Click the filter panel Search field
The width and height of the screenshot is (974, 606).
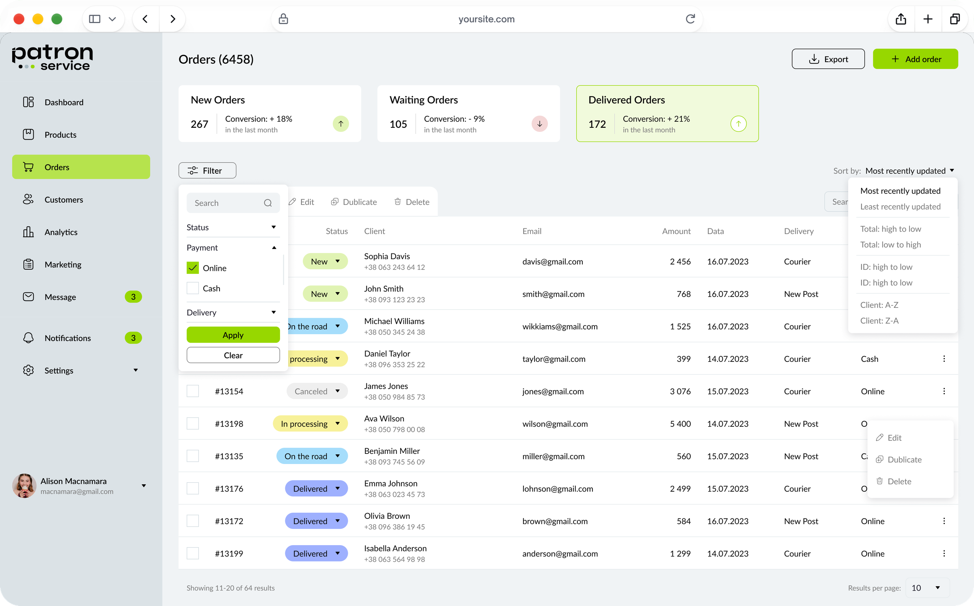233,203
